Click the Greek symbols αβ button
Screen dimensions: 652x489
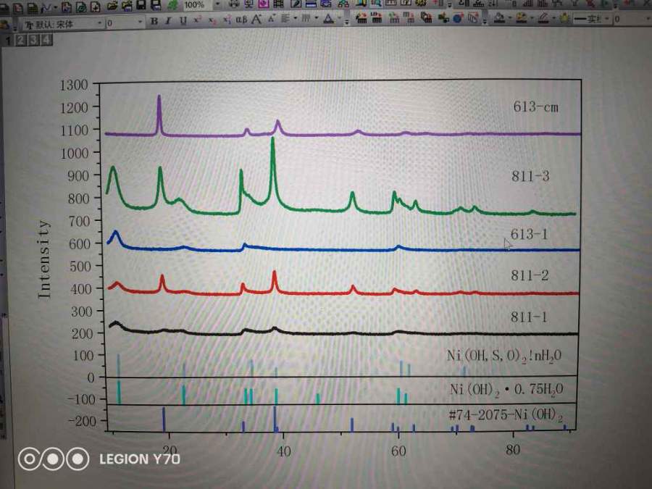click(x=241, y=20)
